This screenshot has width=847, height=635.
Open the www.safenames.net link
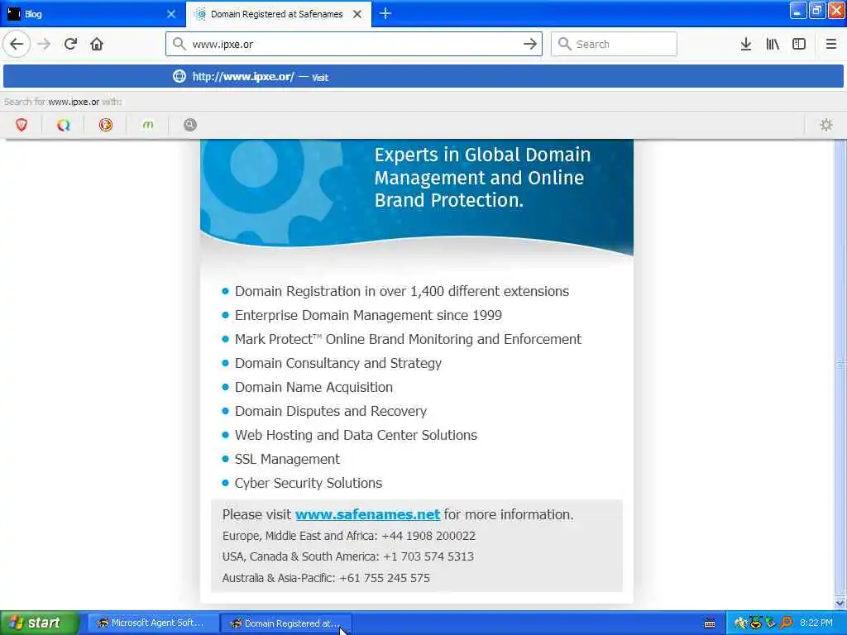pos(368,514)
